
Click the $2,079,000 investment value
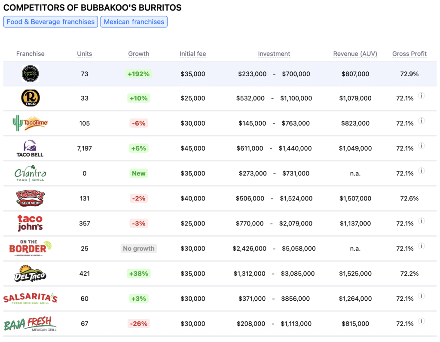[296, 223]
